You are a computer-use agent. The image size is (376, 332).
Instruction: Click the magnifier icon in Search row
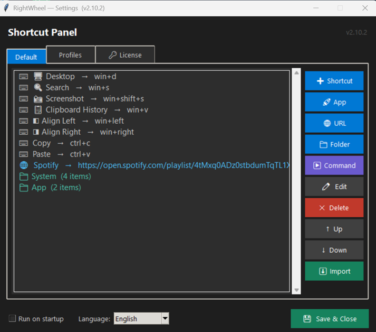point(38,88)
